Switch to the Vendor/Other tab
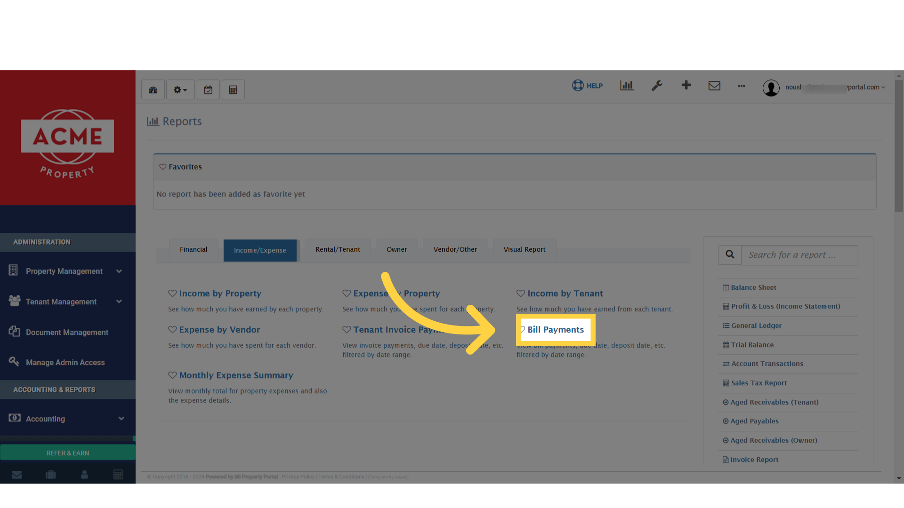This screenshot has height=508, width=904. click(455, 250)
